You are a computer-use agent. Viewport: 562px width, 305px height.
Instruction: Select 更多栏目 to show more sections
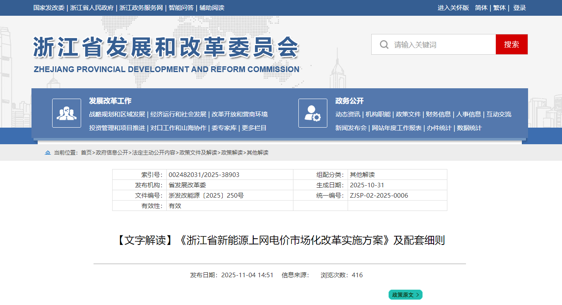pos(254,128)
